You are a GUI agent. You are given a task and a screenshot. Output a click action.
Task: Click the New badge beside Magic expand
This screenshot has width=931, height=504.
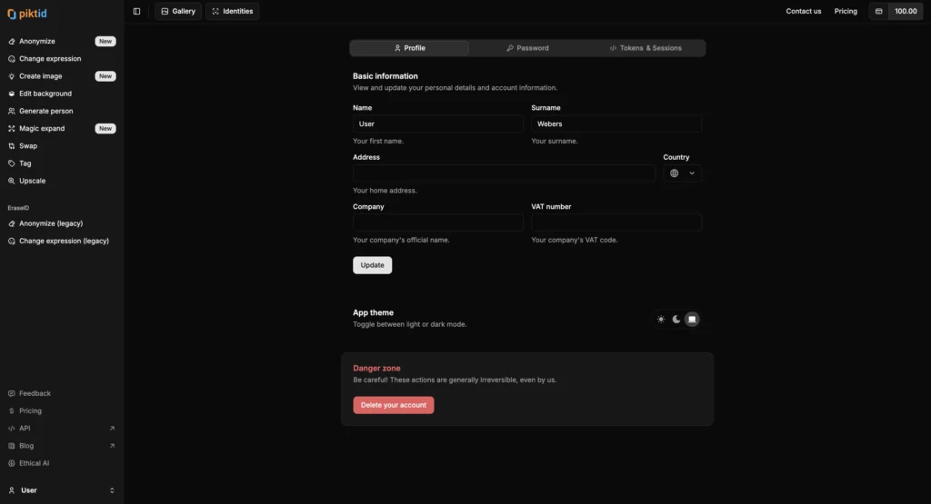[105, 128]
